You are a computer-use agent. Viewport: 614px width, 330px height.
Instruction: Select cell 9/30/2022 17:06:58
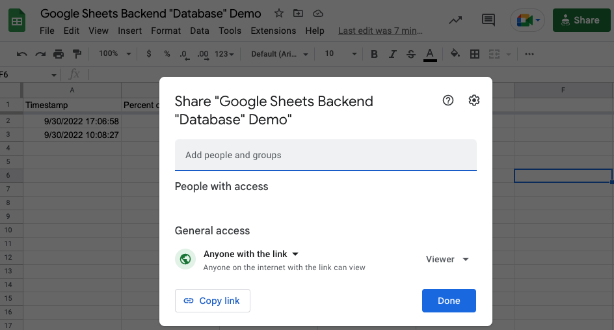(x=72, y=121)
